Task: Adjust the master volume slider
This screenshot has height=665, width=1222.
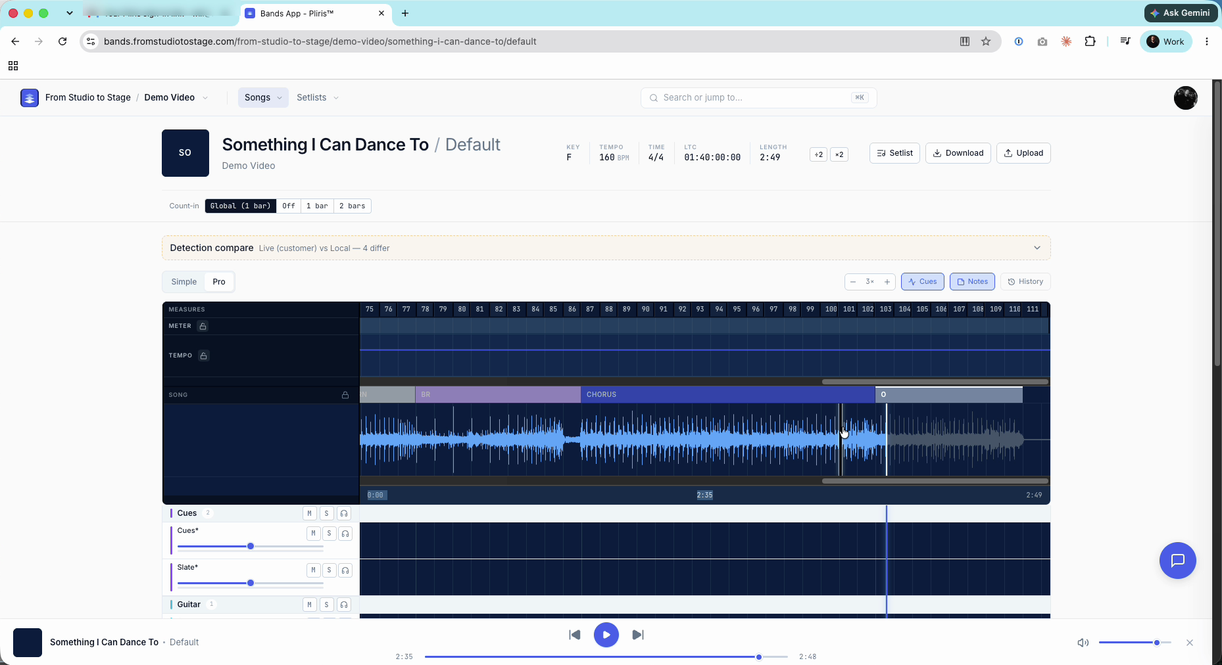Action: (1135, 643)
